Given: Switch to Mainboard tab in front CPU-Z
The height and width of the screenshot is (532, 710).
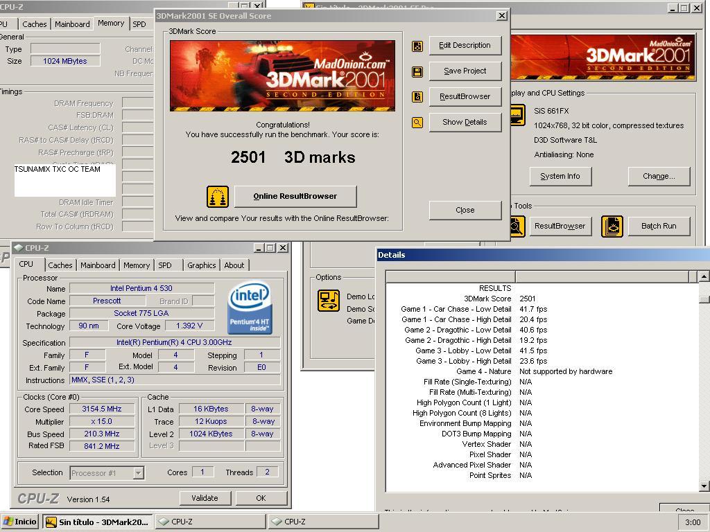Looking at the screenshot, I should [98, 265].
